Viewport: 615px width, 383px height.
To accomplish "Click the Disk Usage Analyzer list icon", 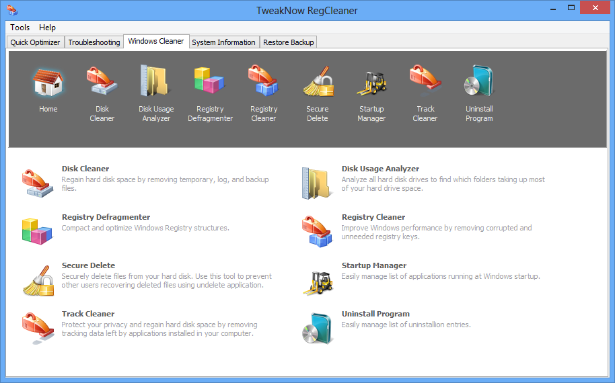I will tap(316, 183).
